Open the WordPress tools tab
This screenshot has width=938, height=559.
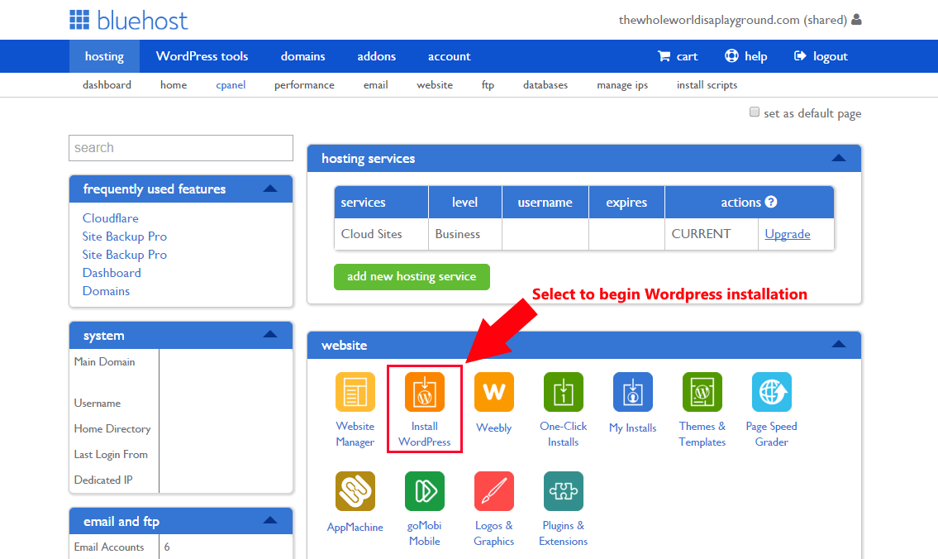(202, 56)
